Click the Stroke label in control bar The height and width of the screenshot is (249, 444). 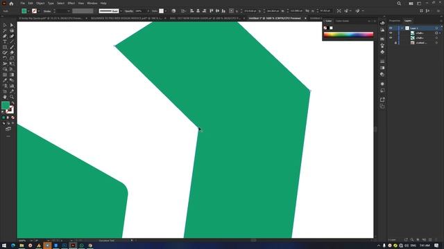[47, 11]
